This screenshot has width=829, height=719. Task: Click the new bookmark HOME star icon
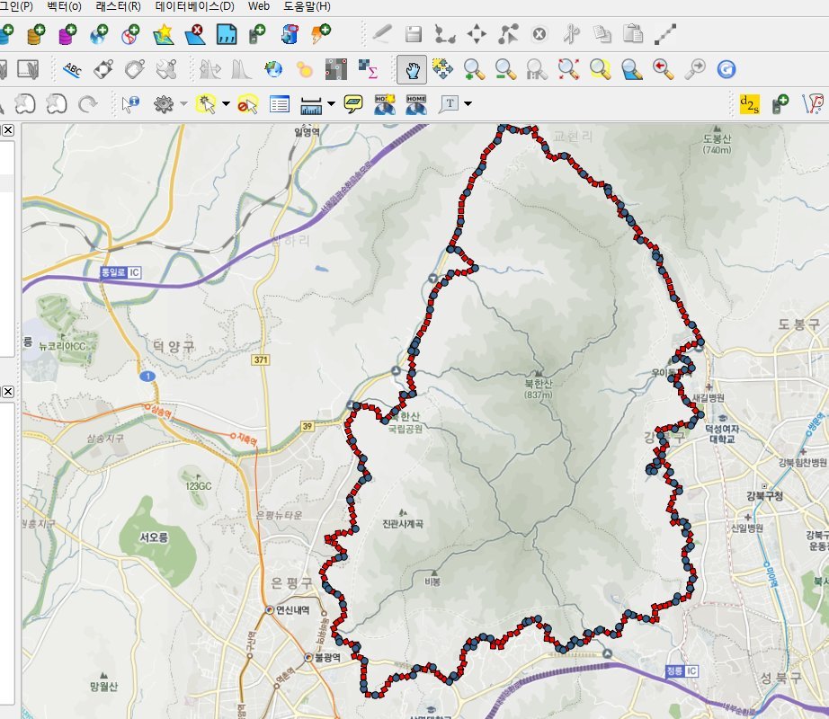pos(385,104)
